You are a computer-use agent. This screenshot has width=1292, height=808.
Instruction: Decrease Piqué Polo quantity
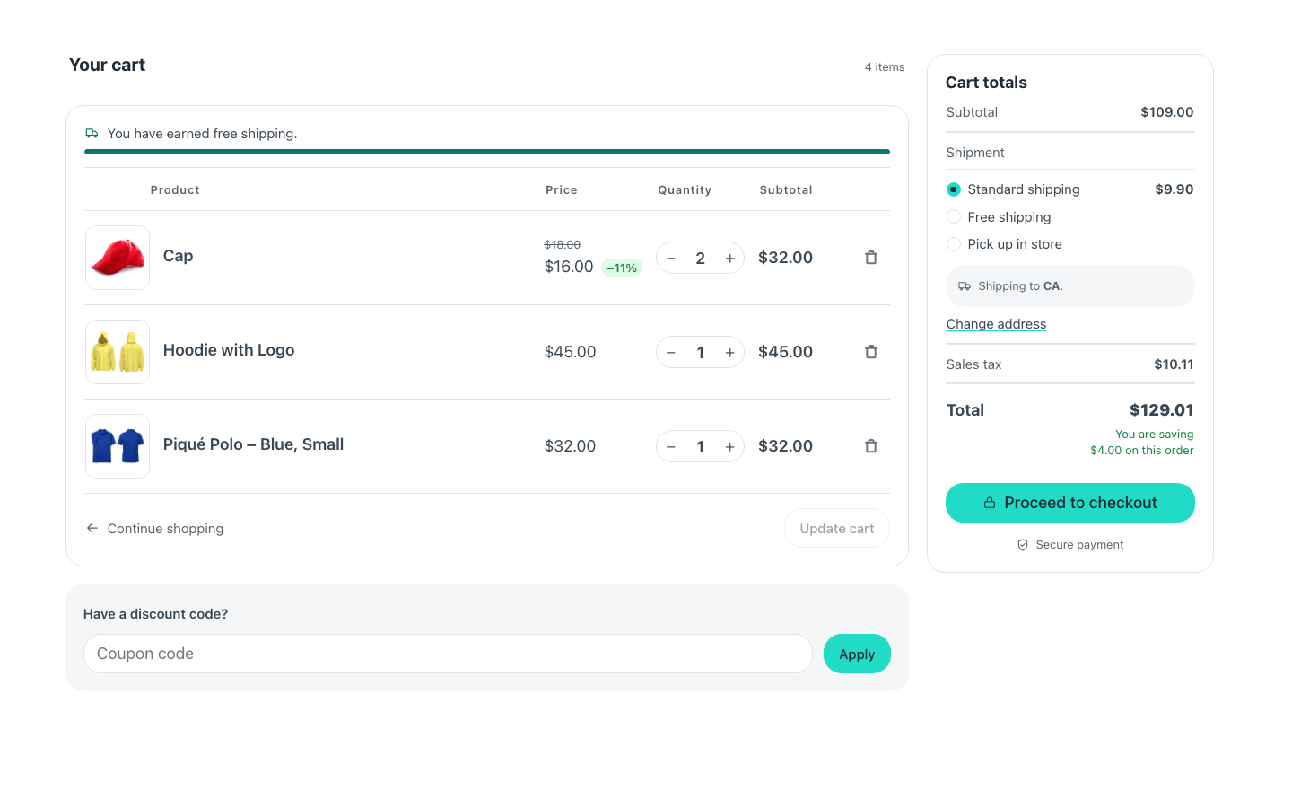[x=671, y=447]
